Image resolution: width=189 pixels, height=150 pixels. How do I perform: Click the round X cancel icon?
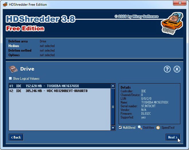click(x=177, y=69)
